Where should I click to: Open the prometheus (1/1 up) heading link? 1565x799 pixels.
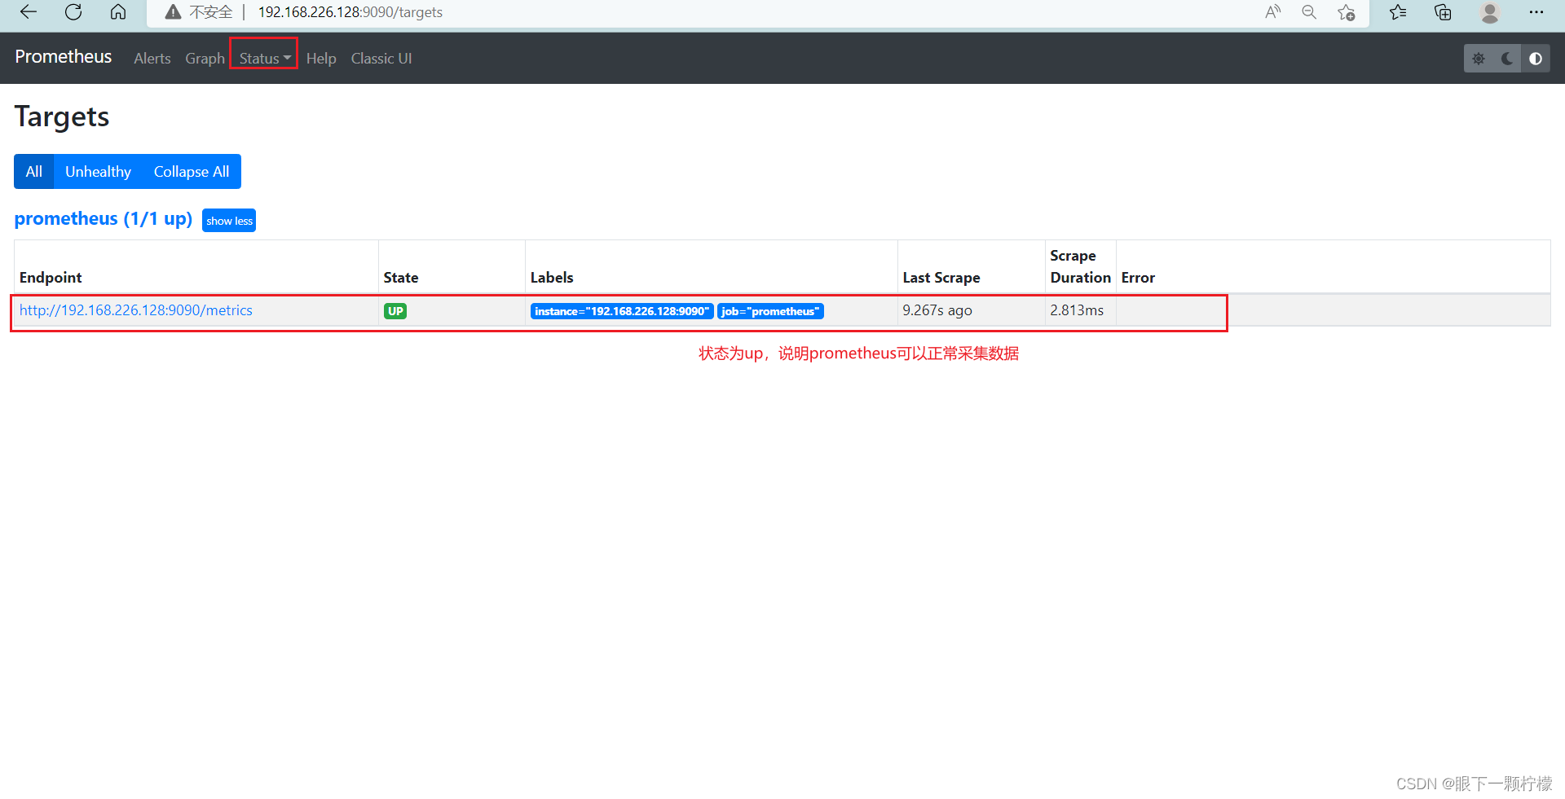(x=104, y=219)
